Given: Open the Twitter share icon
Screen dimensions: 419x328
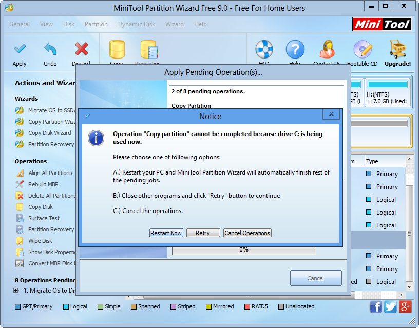Looking at the screenshot, I should (390, 306).
